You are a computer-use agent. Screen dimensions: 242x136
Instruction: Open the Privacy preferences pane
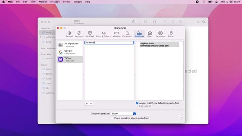click(x=171, y=34)
